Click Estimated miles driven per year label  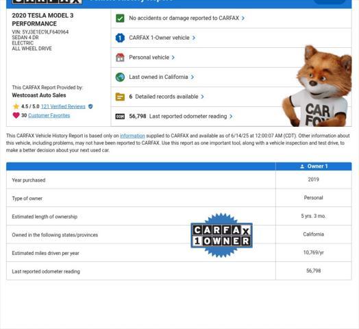[46, 253]
